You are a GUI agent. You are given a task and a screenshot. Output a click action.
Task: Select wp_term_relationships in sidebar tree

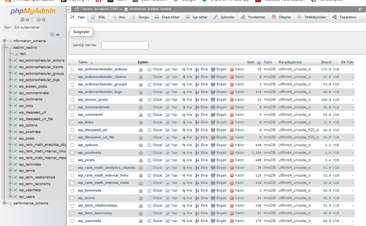[x=37, y=177]
